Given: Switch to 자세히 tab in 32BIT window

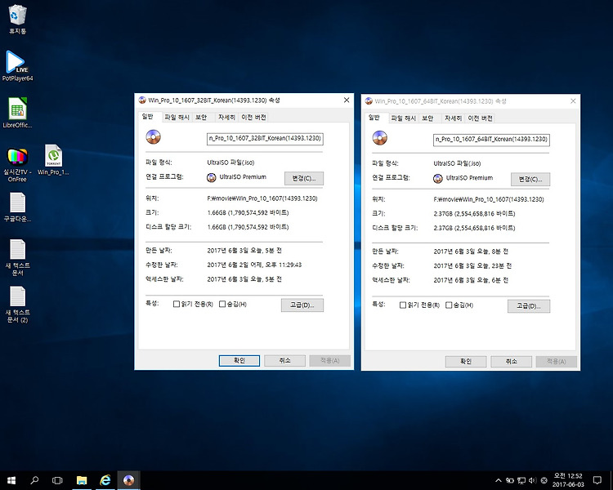Looking at the screenshot, I should (226, 118).
